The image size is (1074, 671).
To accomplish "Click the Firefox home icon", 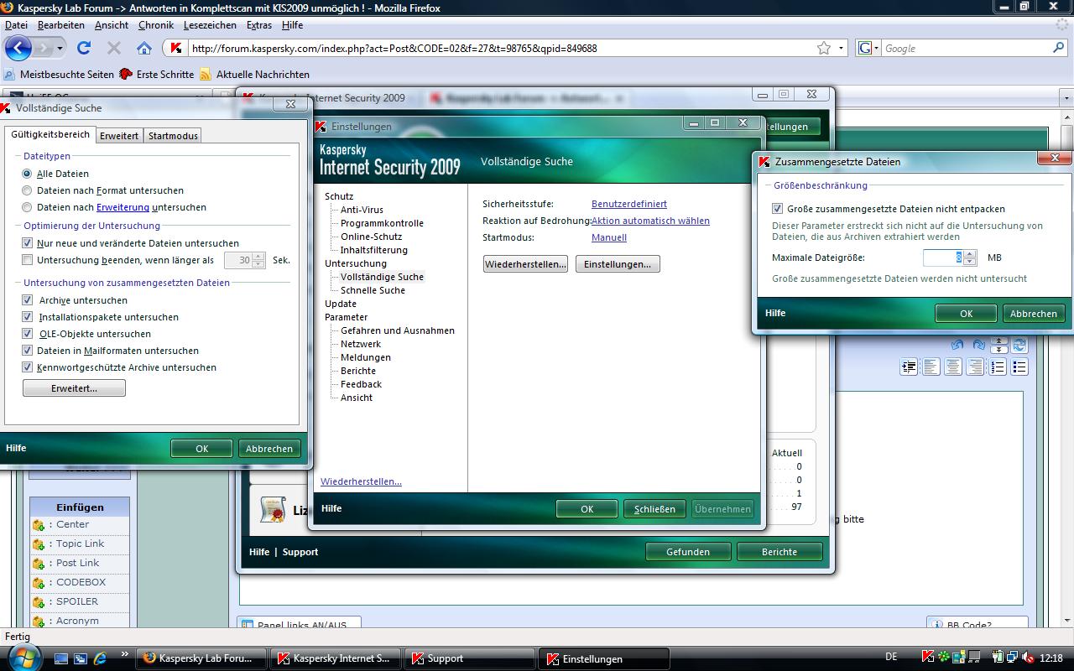I will tap(144, 48).
